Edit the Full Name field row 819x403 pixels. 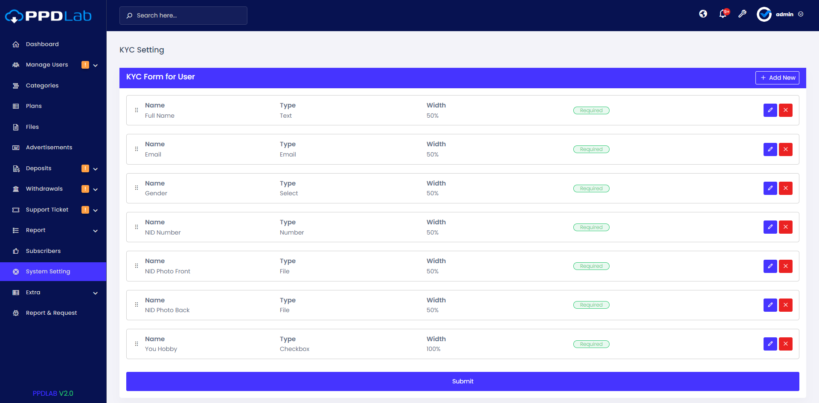(770, 110)
